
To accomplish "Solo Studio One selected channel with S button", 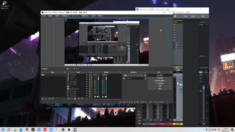I will pos(181,82).
